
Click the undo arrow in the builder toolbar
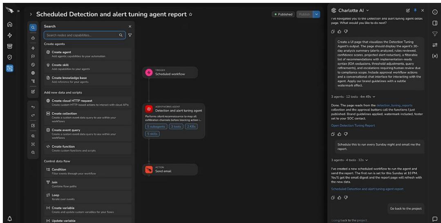[x=33, y=107]
